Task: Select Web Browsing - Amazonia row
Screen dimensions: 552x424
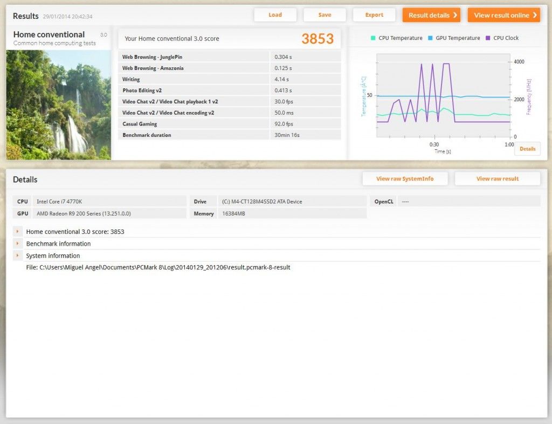Action: [230, 68]
